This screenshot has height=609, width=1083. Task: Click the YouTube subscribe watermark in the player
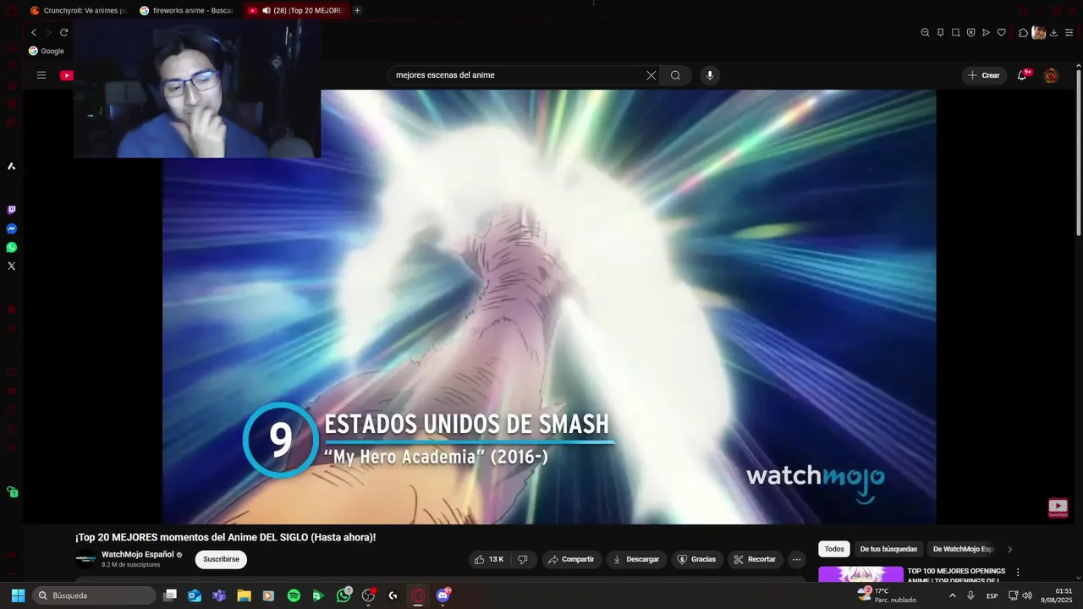point(1058,507)
